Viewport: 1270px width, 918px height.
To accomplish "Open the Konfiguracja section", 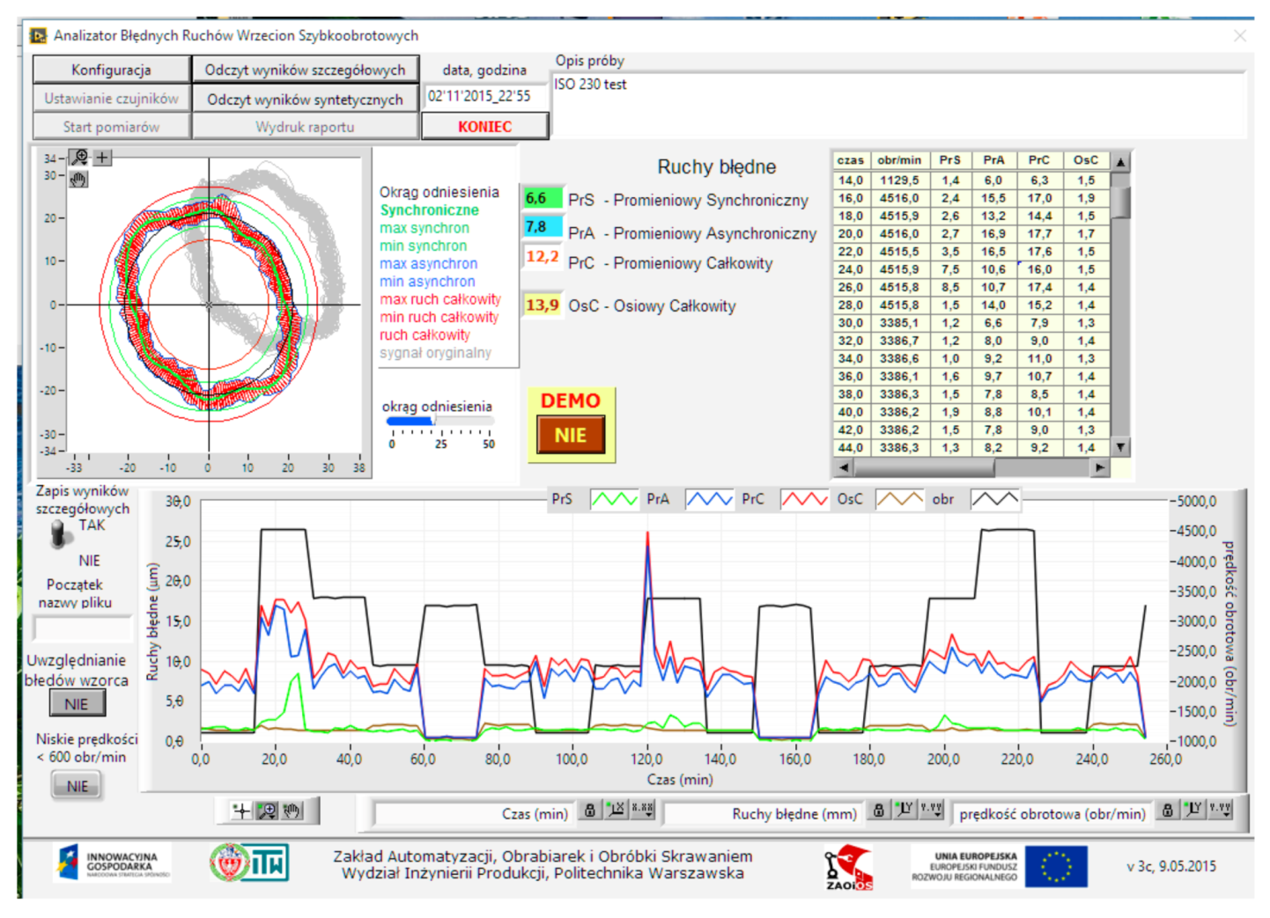I will coord(111,70).
